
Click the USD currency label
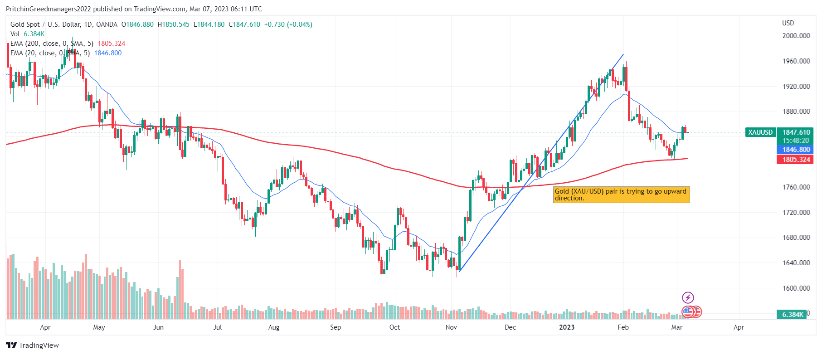788,23
